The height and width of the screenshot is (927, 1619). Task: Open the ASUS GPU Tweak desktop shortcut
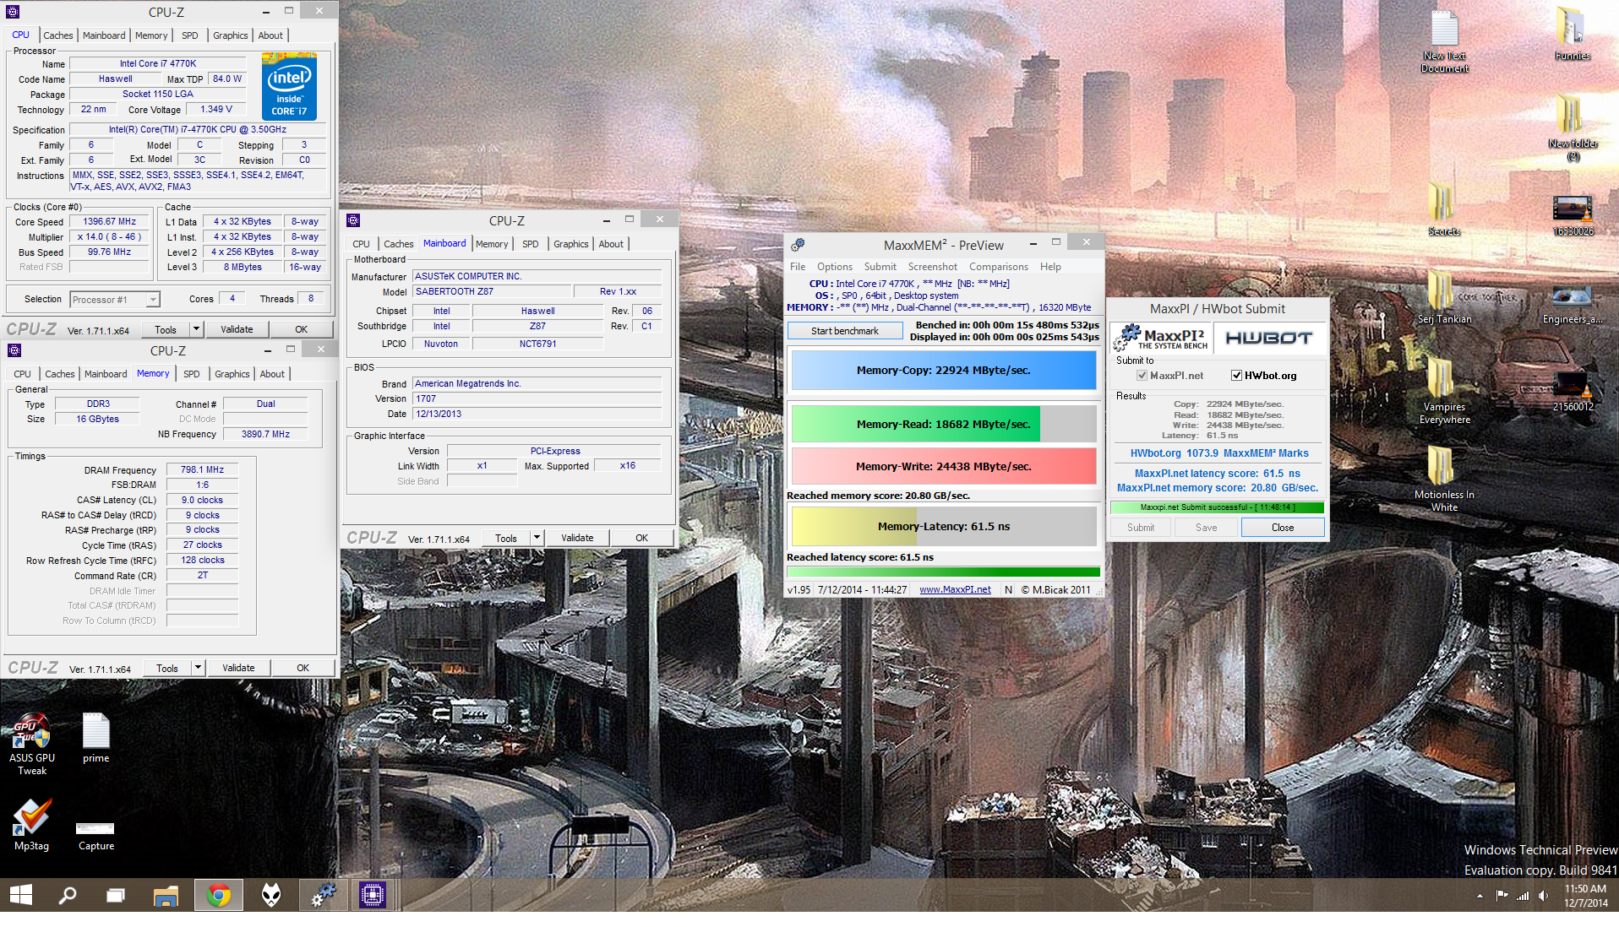(x=31, y=743)
